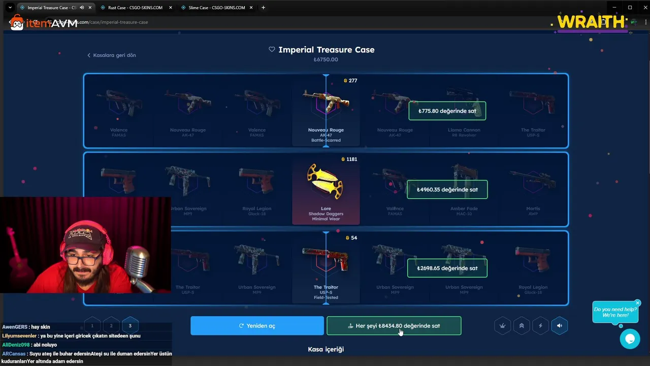
Task: Sell the Nouveau Rouge for ₺775.80
Action: tap(447, 111)
